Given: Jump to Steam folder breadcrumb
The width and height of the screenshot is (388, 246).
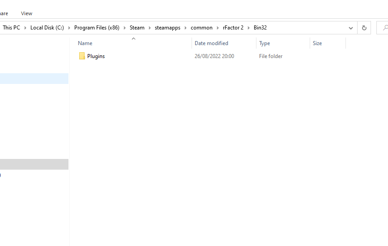Looking at the screenshot, I should pos(137,28).
